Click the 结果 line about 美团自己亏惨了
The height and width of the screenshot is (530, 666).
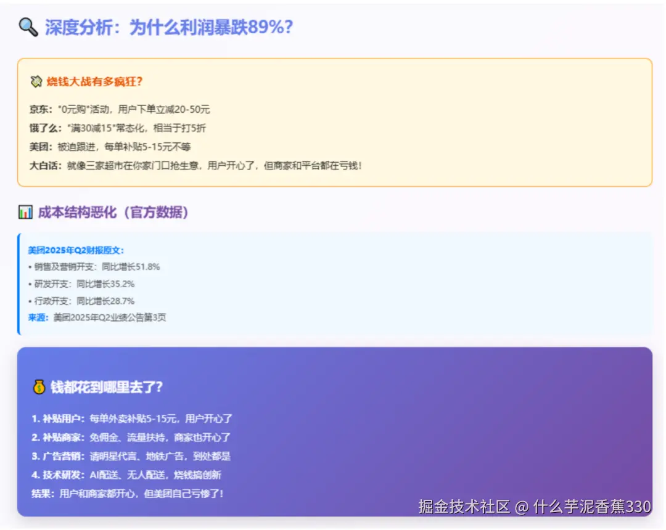(x=128, y=494)
